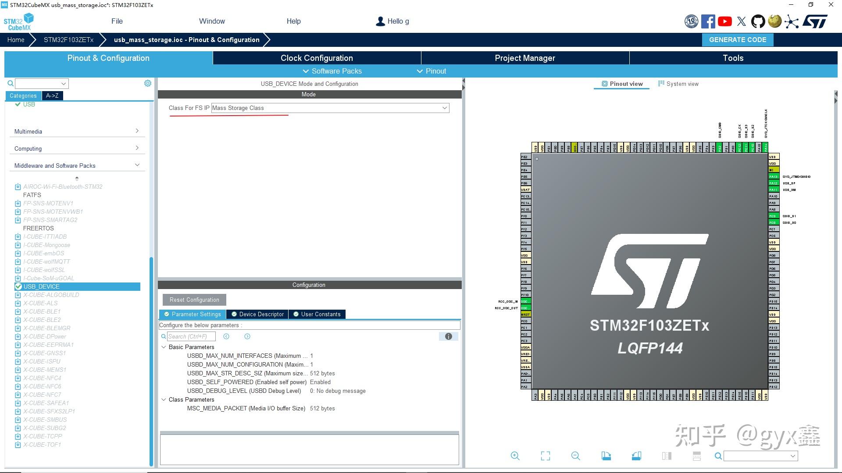Click the info icon in Parameter Settings
This screenshot has width=842, height=473.
[448, 336]
